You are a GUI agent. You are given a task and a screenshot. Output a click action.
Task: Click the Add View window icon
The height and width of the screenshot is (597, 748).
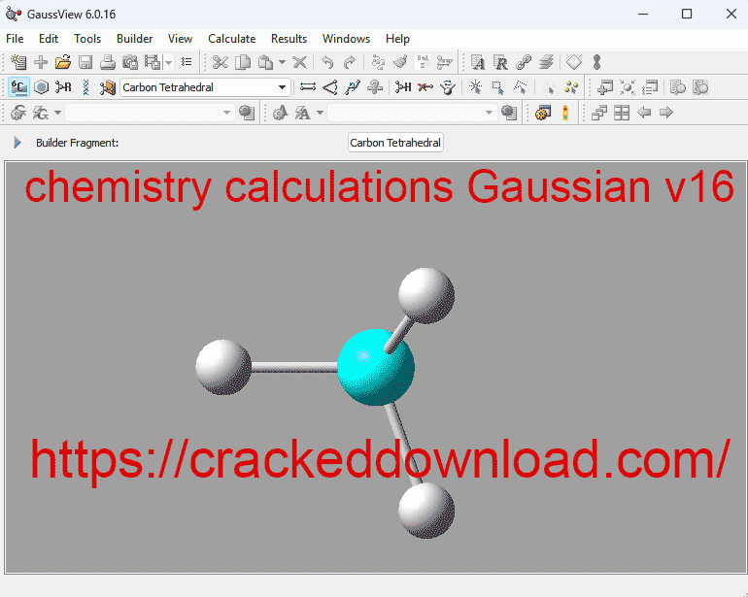click(x=605, y=87)
